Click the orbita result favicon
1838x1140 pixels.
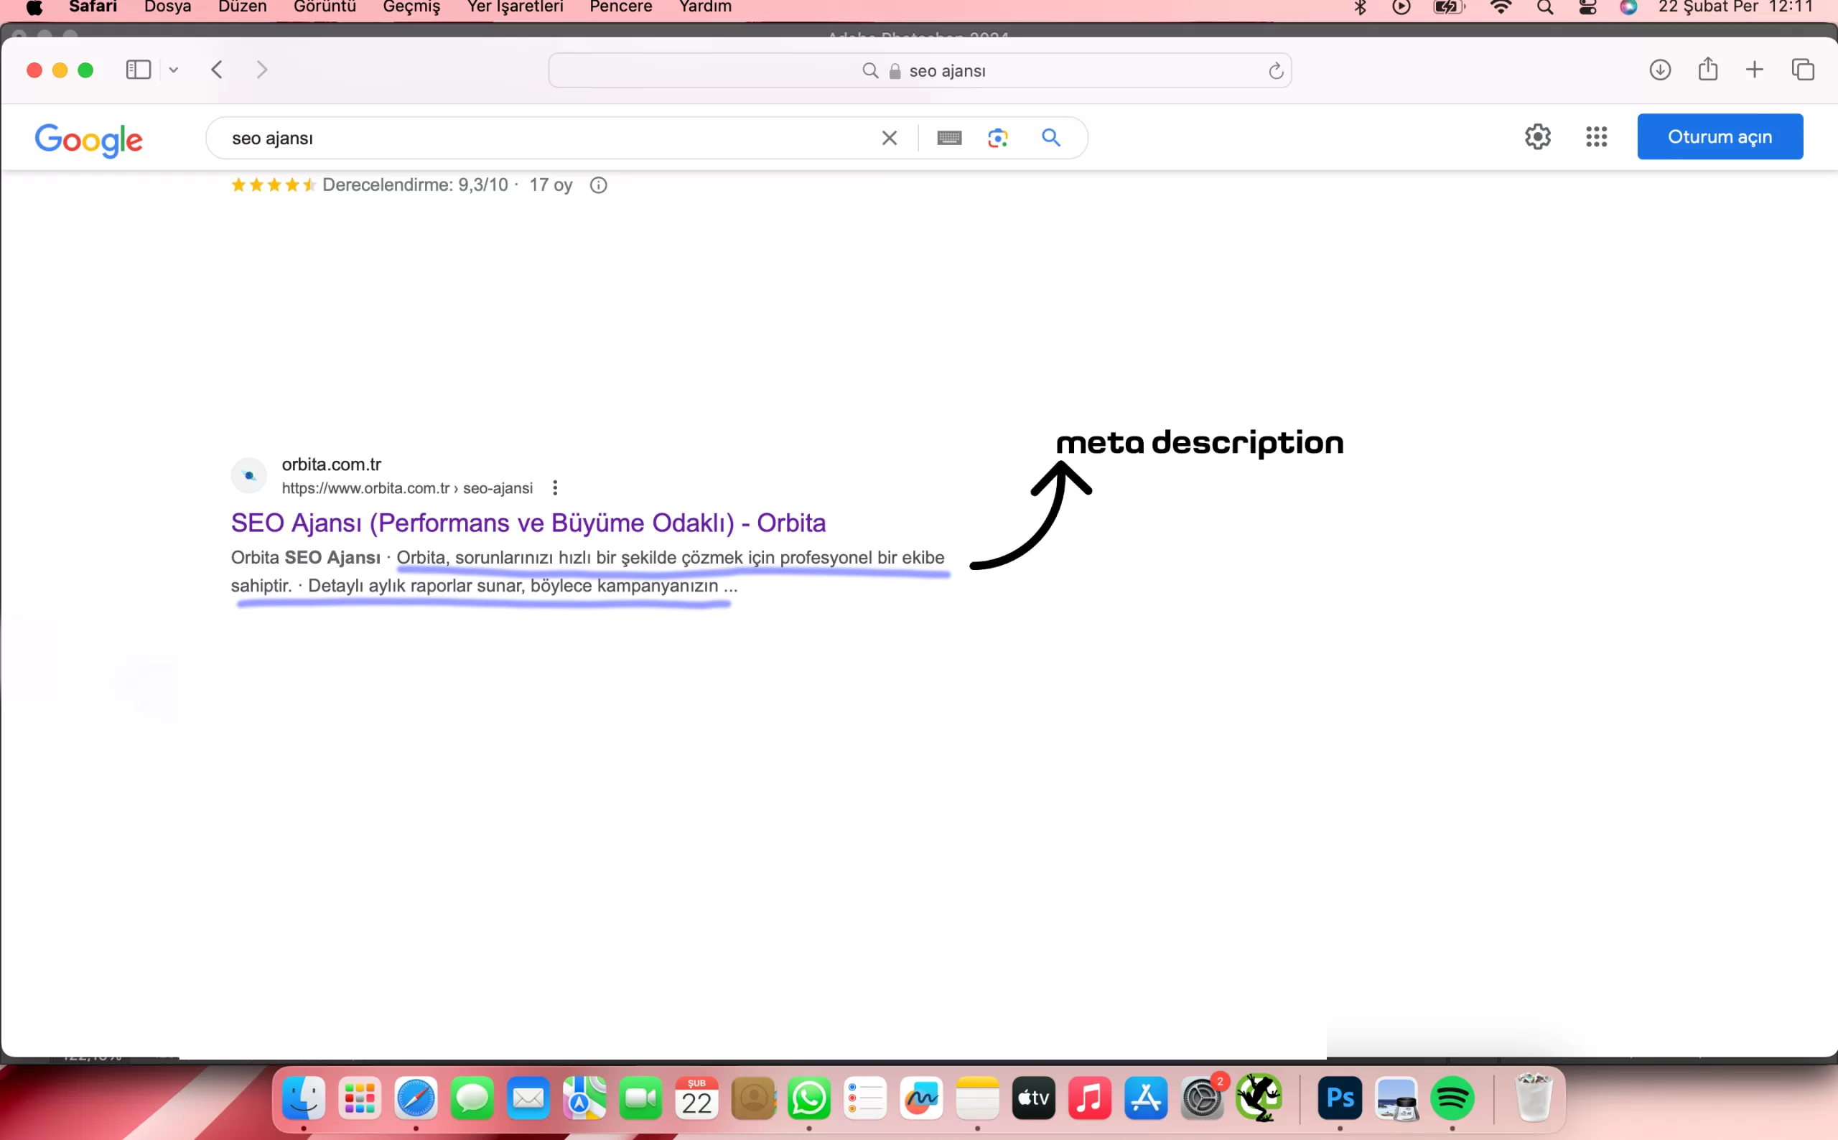point(249,476)
